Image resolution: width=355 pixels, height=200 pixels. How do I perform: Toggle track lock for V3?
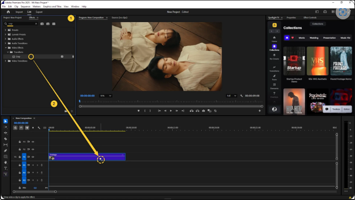coord(20,141)
